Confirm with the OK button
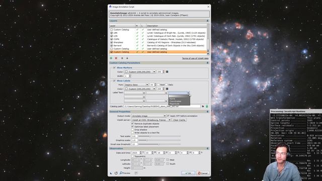The image size is (322, 181). coord(188,173)
